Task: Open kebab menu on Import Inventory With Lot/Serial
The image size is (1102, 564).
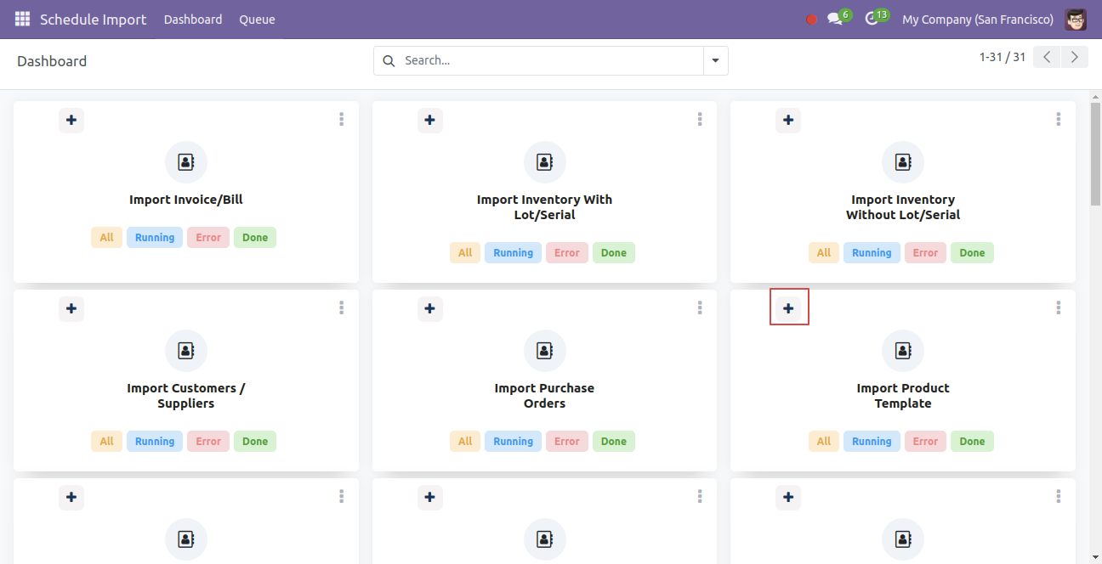Action: pos(700,120)
